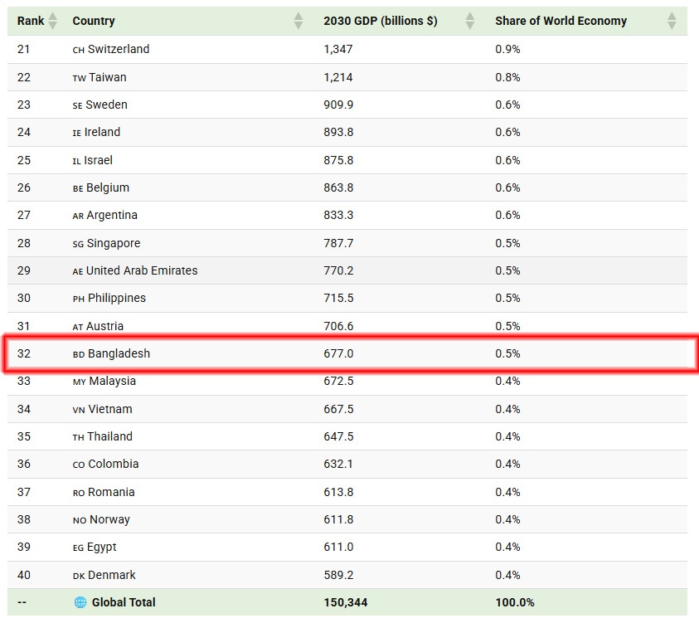This screenshot has width=699, height=623.
Task: Click the Taiwan country name
Action: [108, 77]
